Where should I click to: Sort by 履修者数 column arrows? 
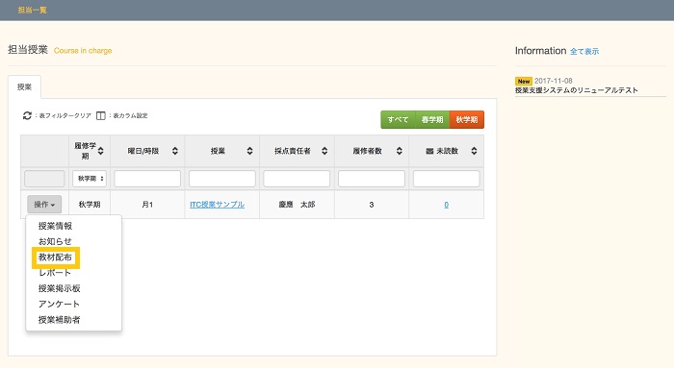tap(400, 151)
